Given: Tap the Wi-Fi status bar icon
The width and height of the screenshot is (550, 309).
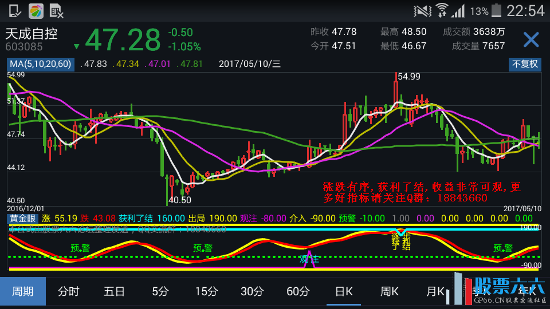Looking at the screenshot, I should [x=442, y=10].
